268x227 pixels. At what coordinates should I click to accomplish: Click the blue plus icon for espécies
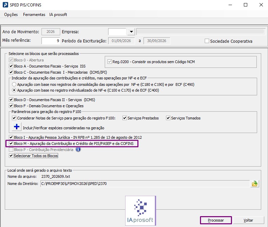click(17, 127)
